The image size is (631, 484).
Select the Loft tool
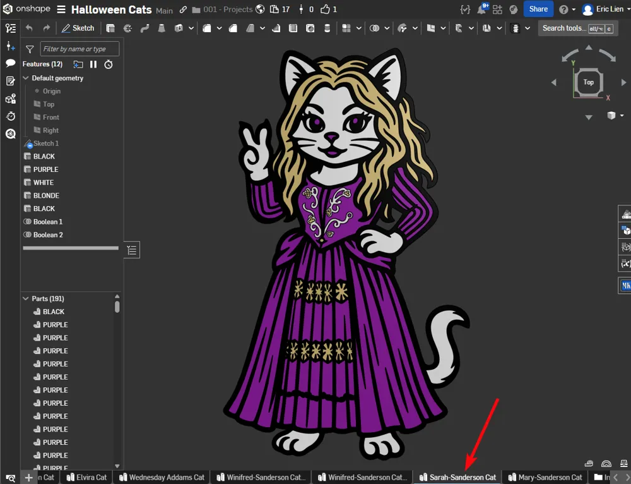point(162,28)
